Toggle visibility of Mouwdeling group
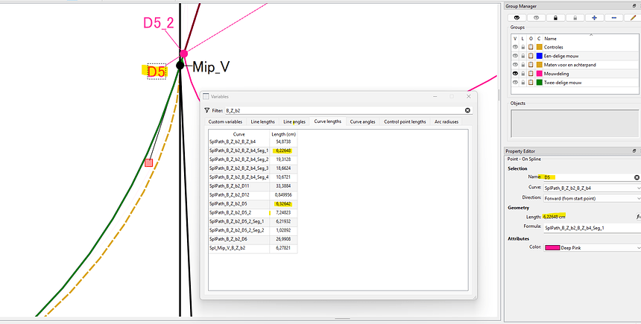Image resolution: width=641 pixels, height=324 pixels. pos(514,74)
